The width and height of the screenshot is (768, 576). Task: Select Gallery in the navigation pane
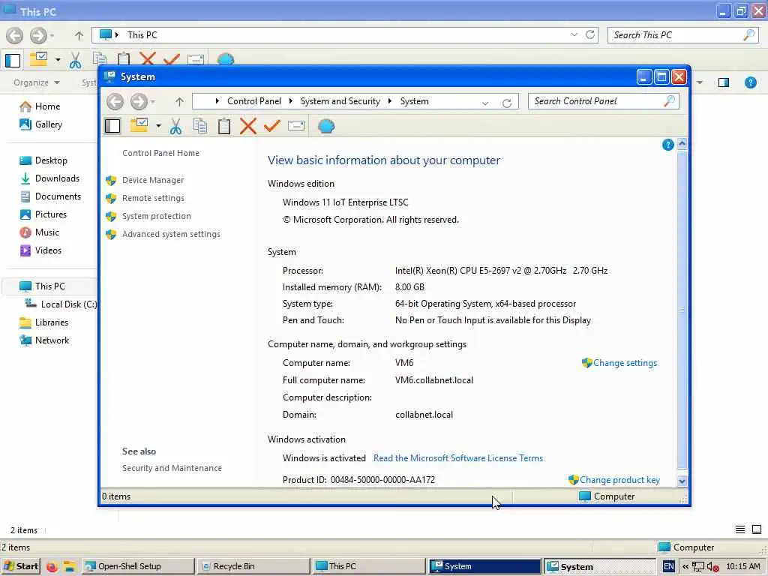click(49, 124)
